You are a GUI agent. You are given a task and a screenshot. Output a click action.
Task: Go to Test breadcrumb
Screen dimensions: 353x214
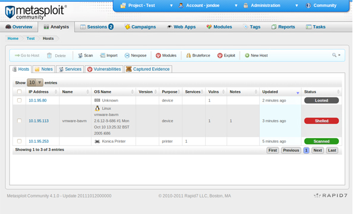tap(30, 38)
